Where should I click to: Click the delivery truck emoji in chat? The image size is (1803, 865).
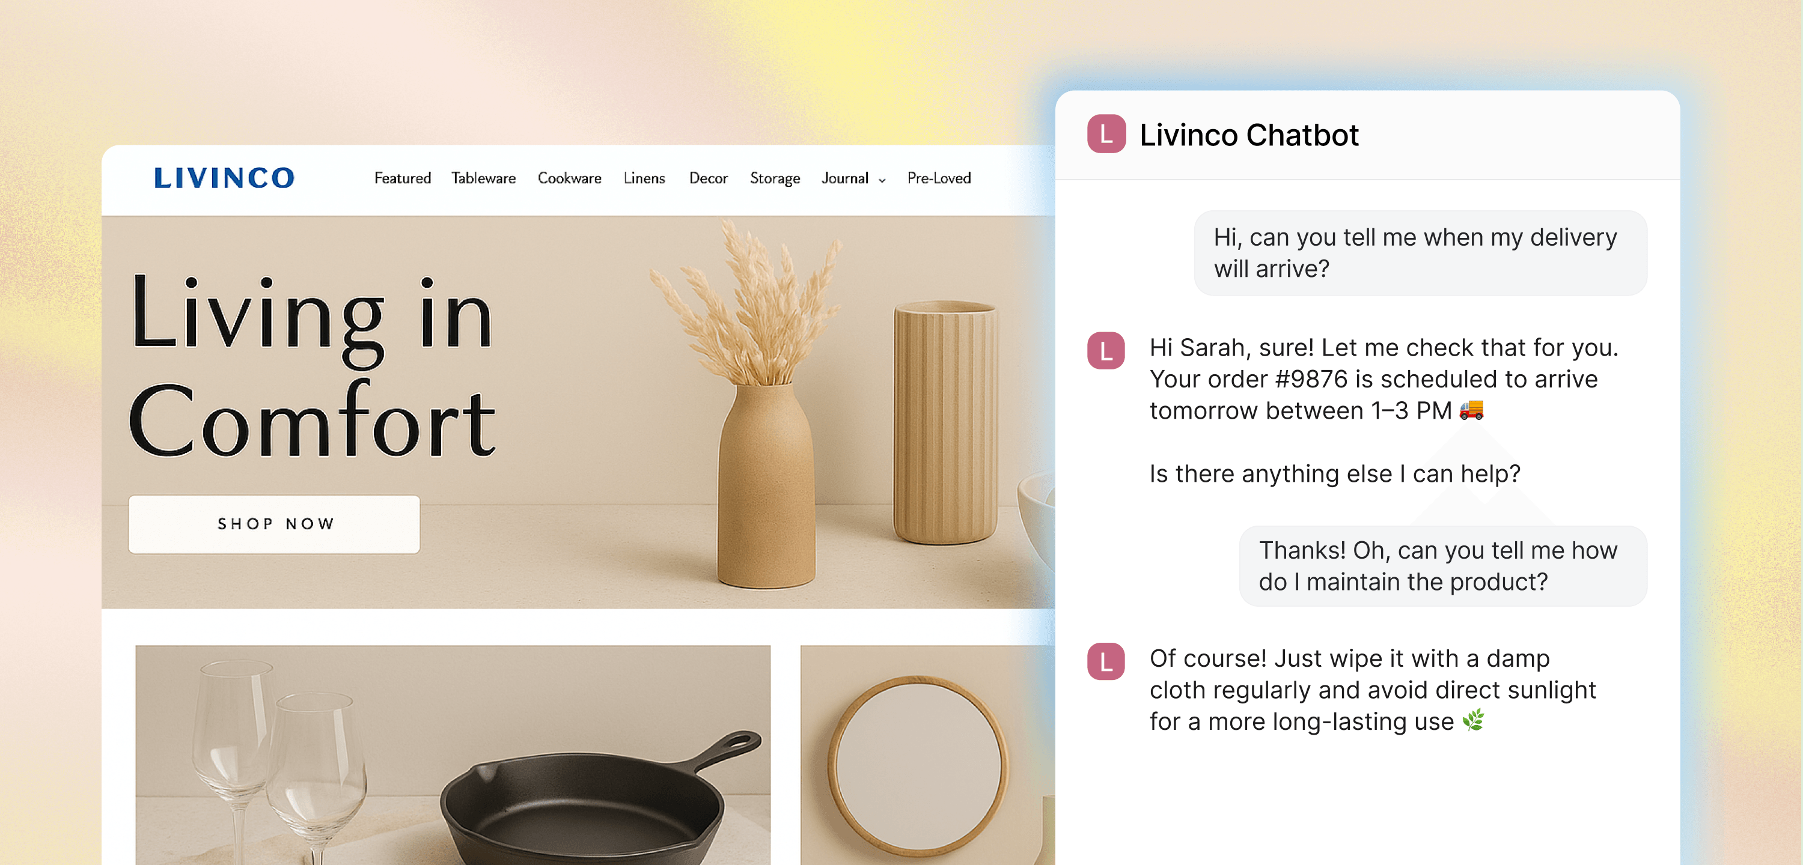[x=1471, y=410]
